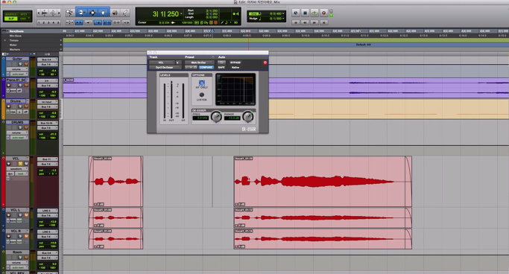This screenshot has height=274, width=509.
Task: Select the Pencil tool
Action: [x=125, y=13]
